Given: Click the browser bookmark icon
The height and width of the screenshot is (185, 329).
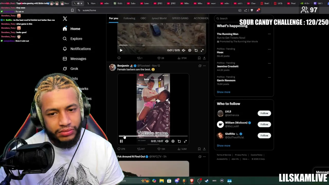Looking at the screenshot, I should click(x=72, y=10).
